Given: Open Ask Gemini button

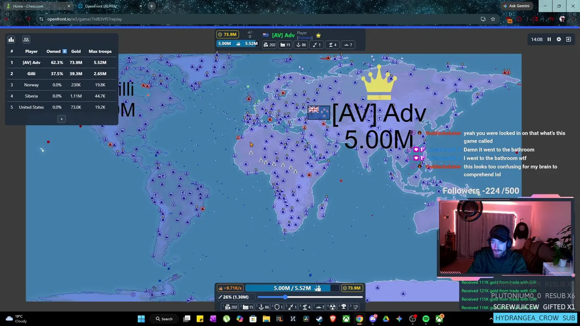Looking at the screenshot, I should [516, 6].
